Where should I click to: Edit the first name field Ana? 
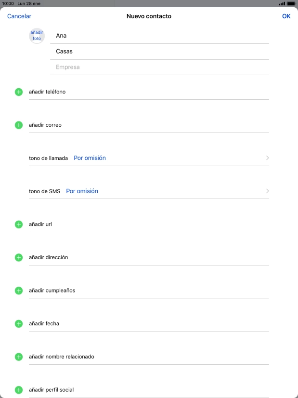point(159,36)
